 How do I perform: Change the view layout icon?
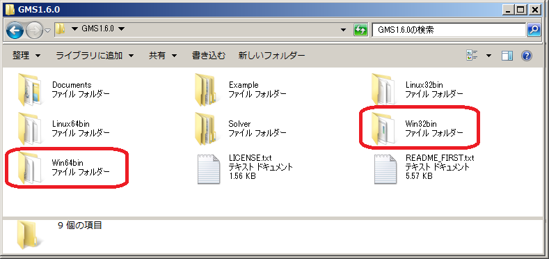[472, 55]
